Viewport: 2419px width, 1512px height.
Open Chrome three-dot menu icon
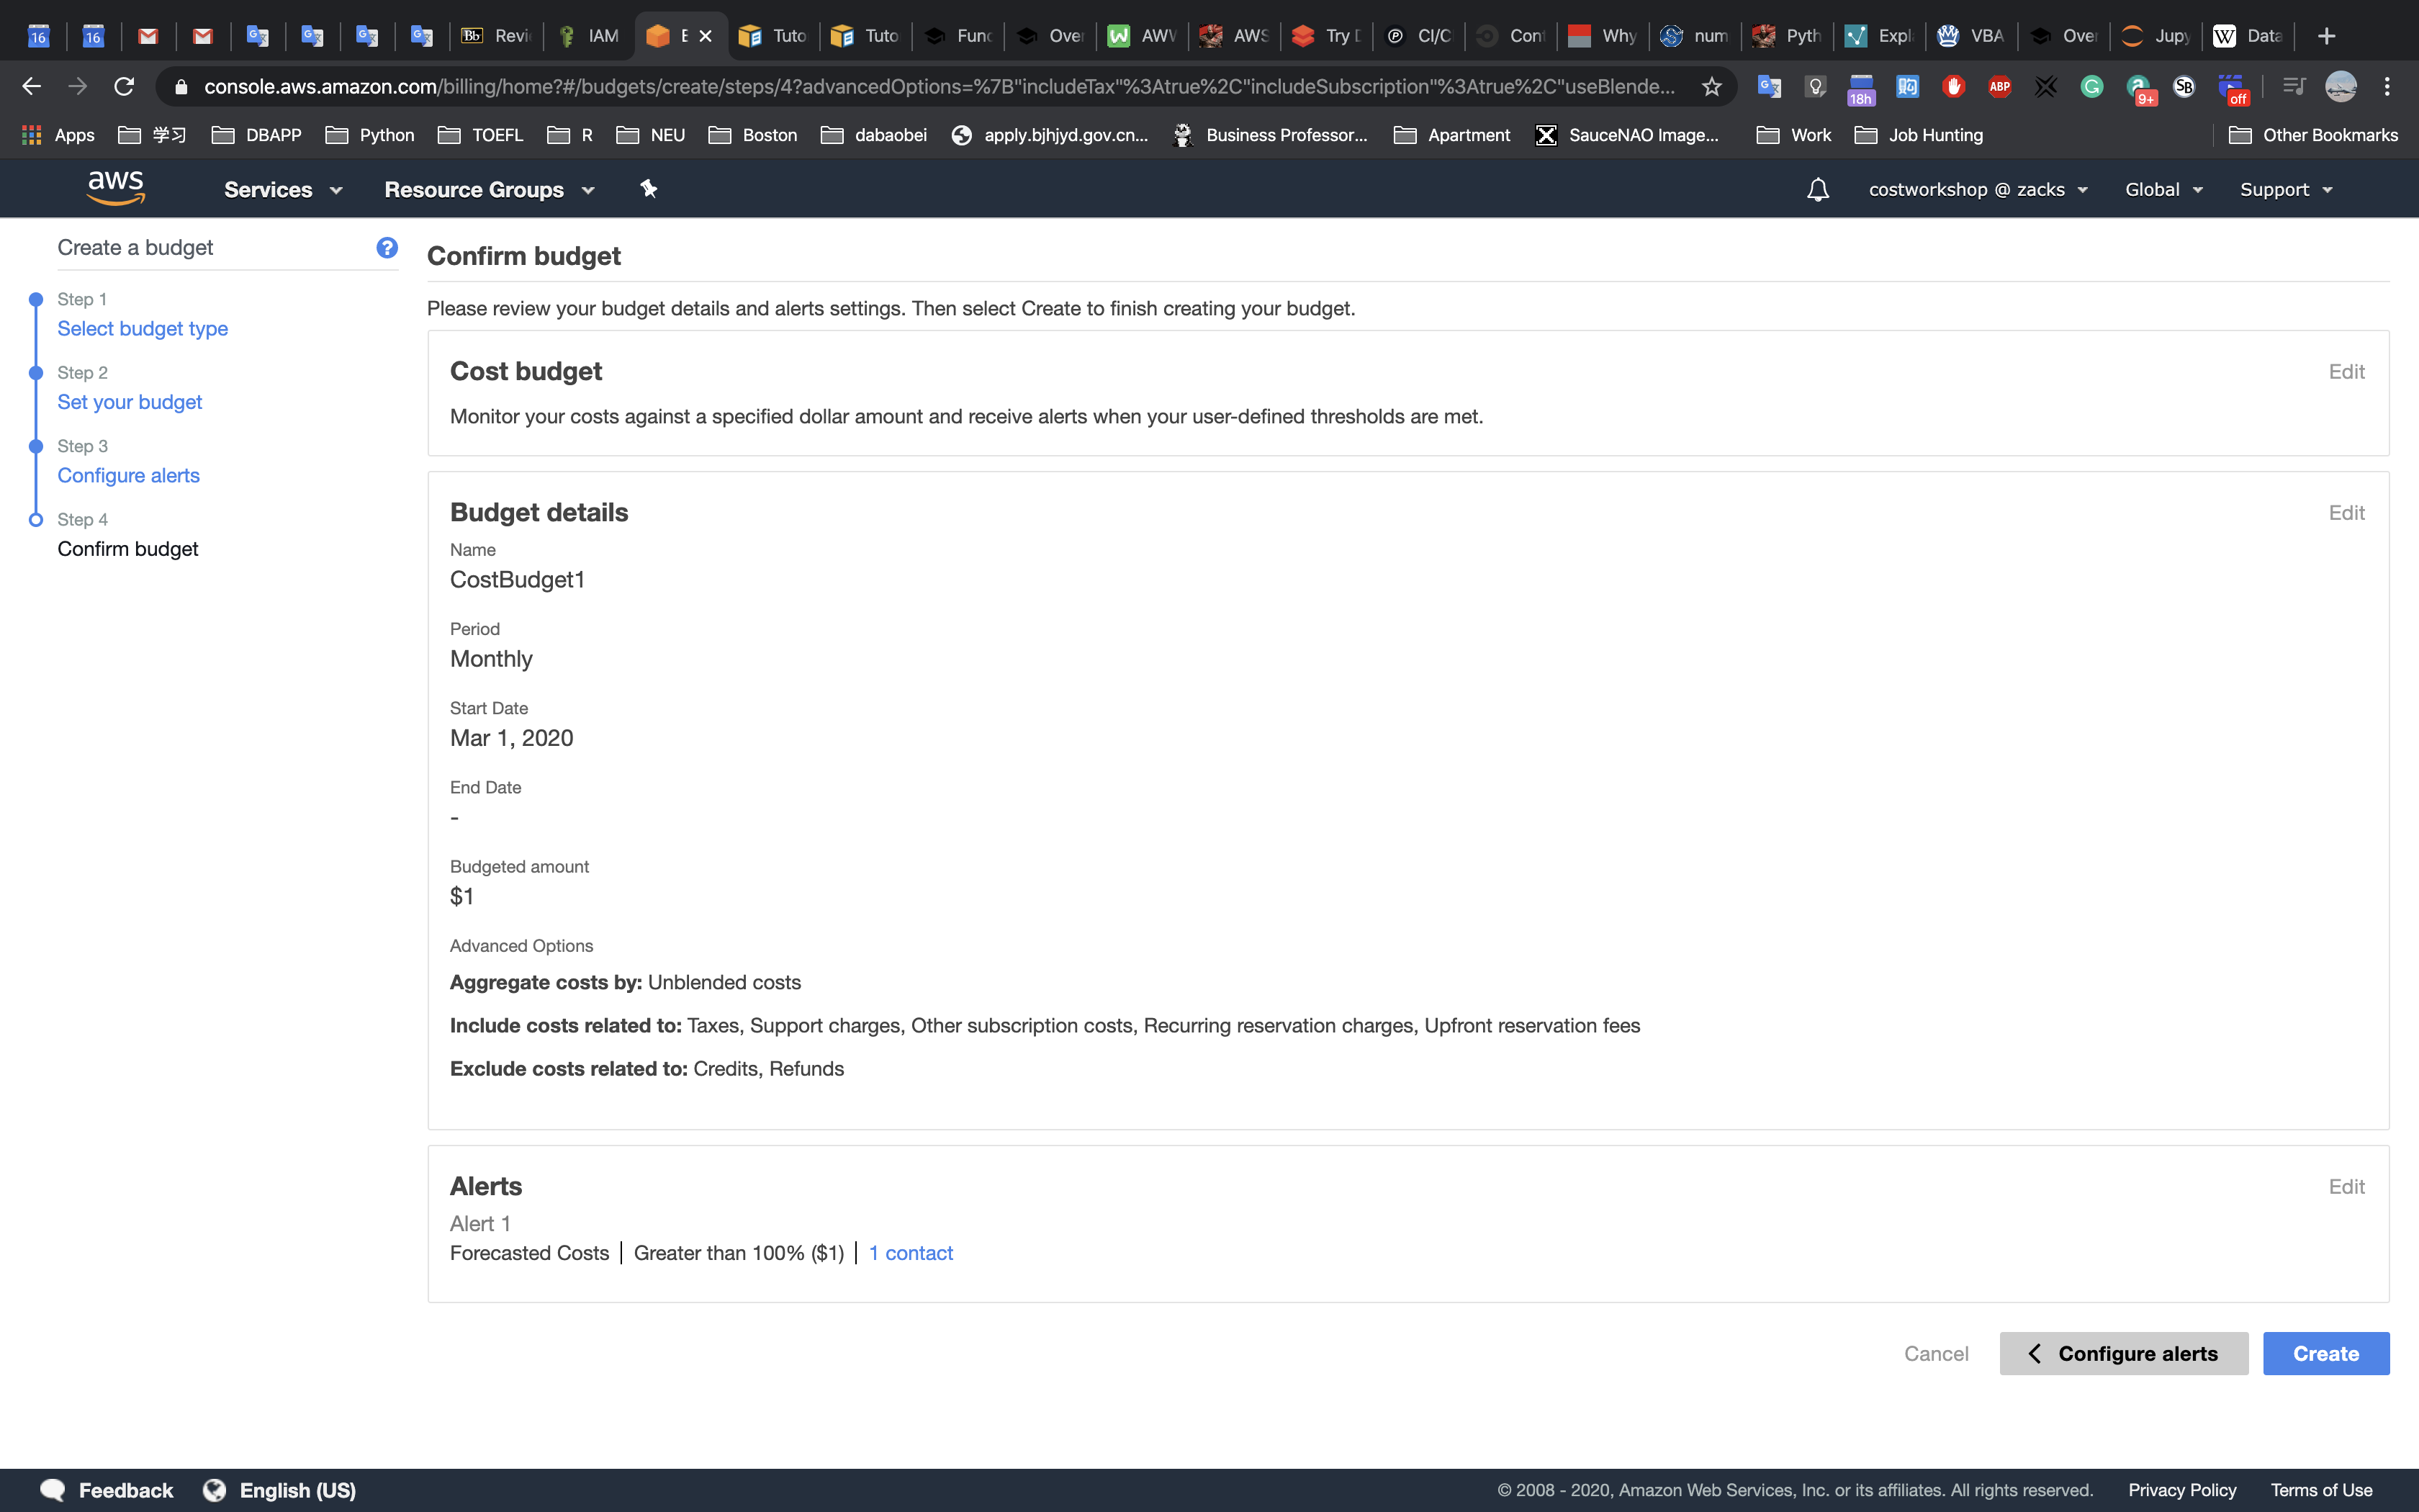[2387, 87]
